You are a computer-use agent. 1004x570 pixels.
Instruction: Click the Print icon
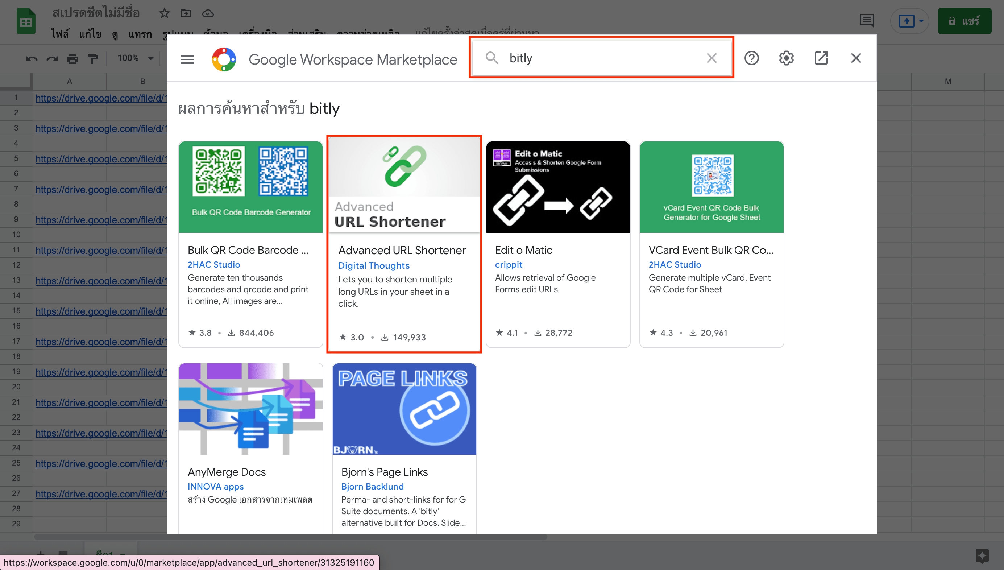[72, 58]
